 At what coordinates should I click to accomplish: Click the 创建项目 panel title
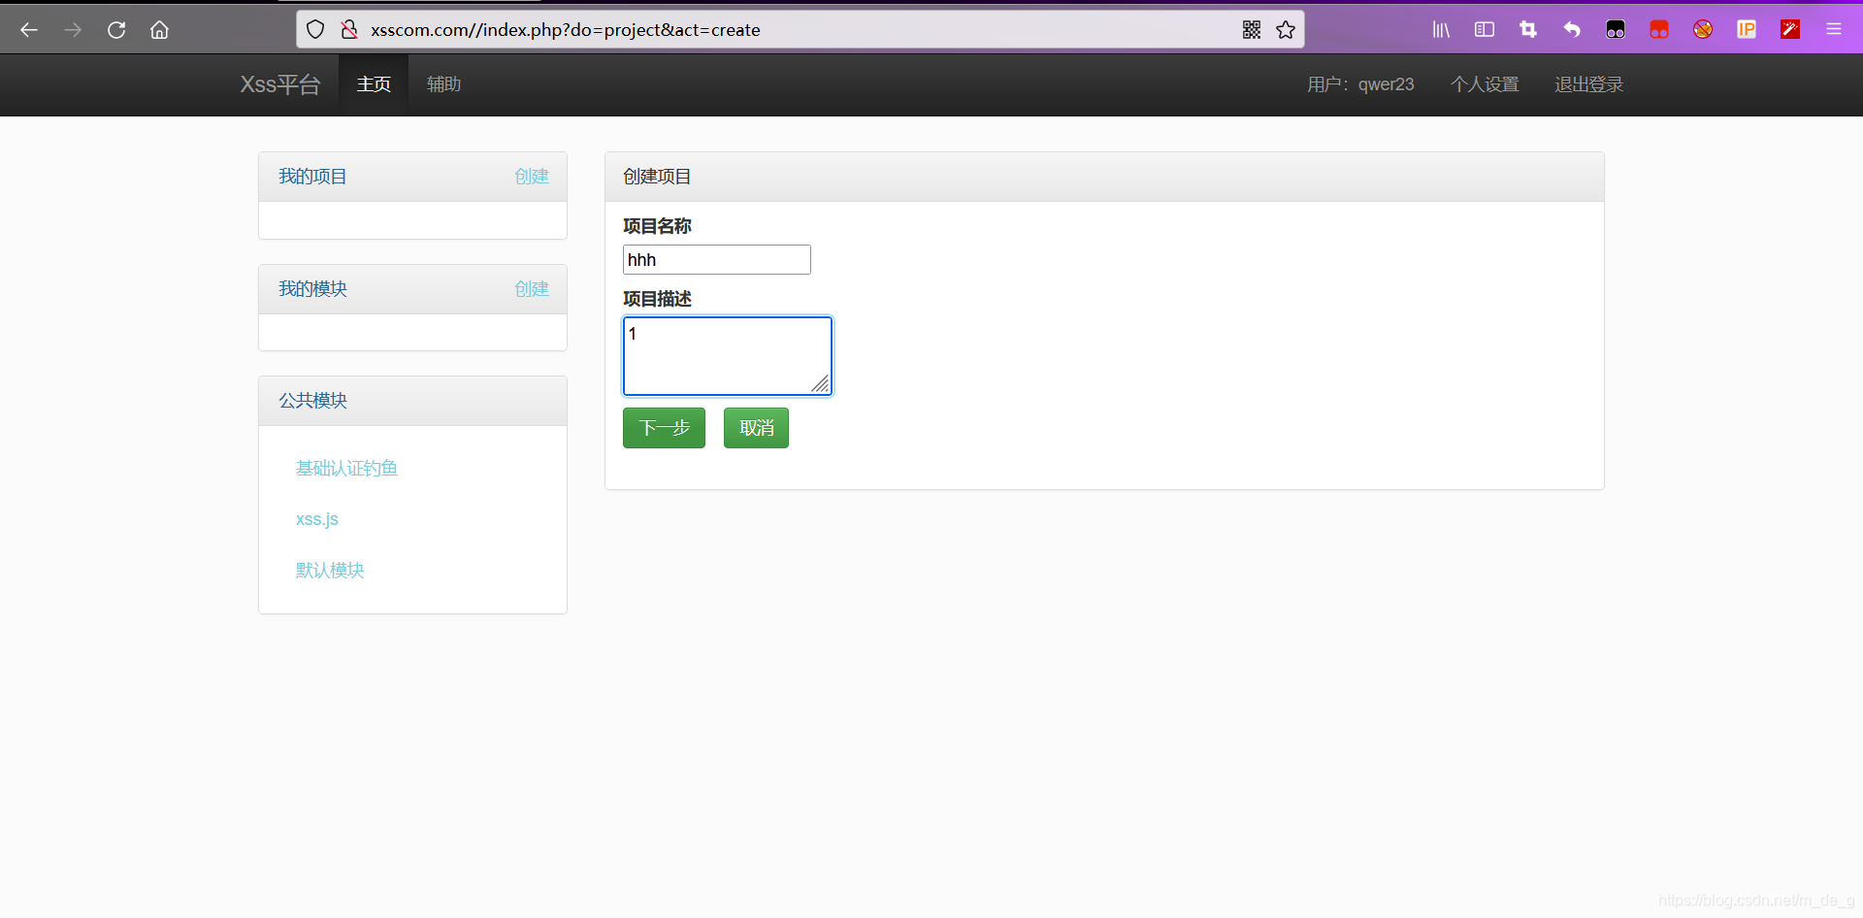(657, 177)
